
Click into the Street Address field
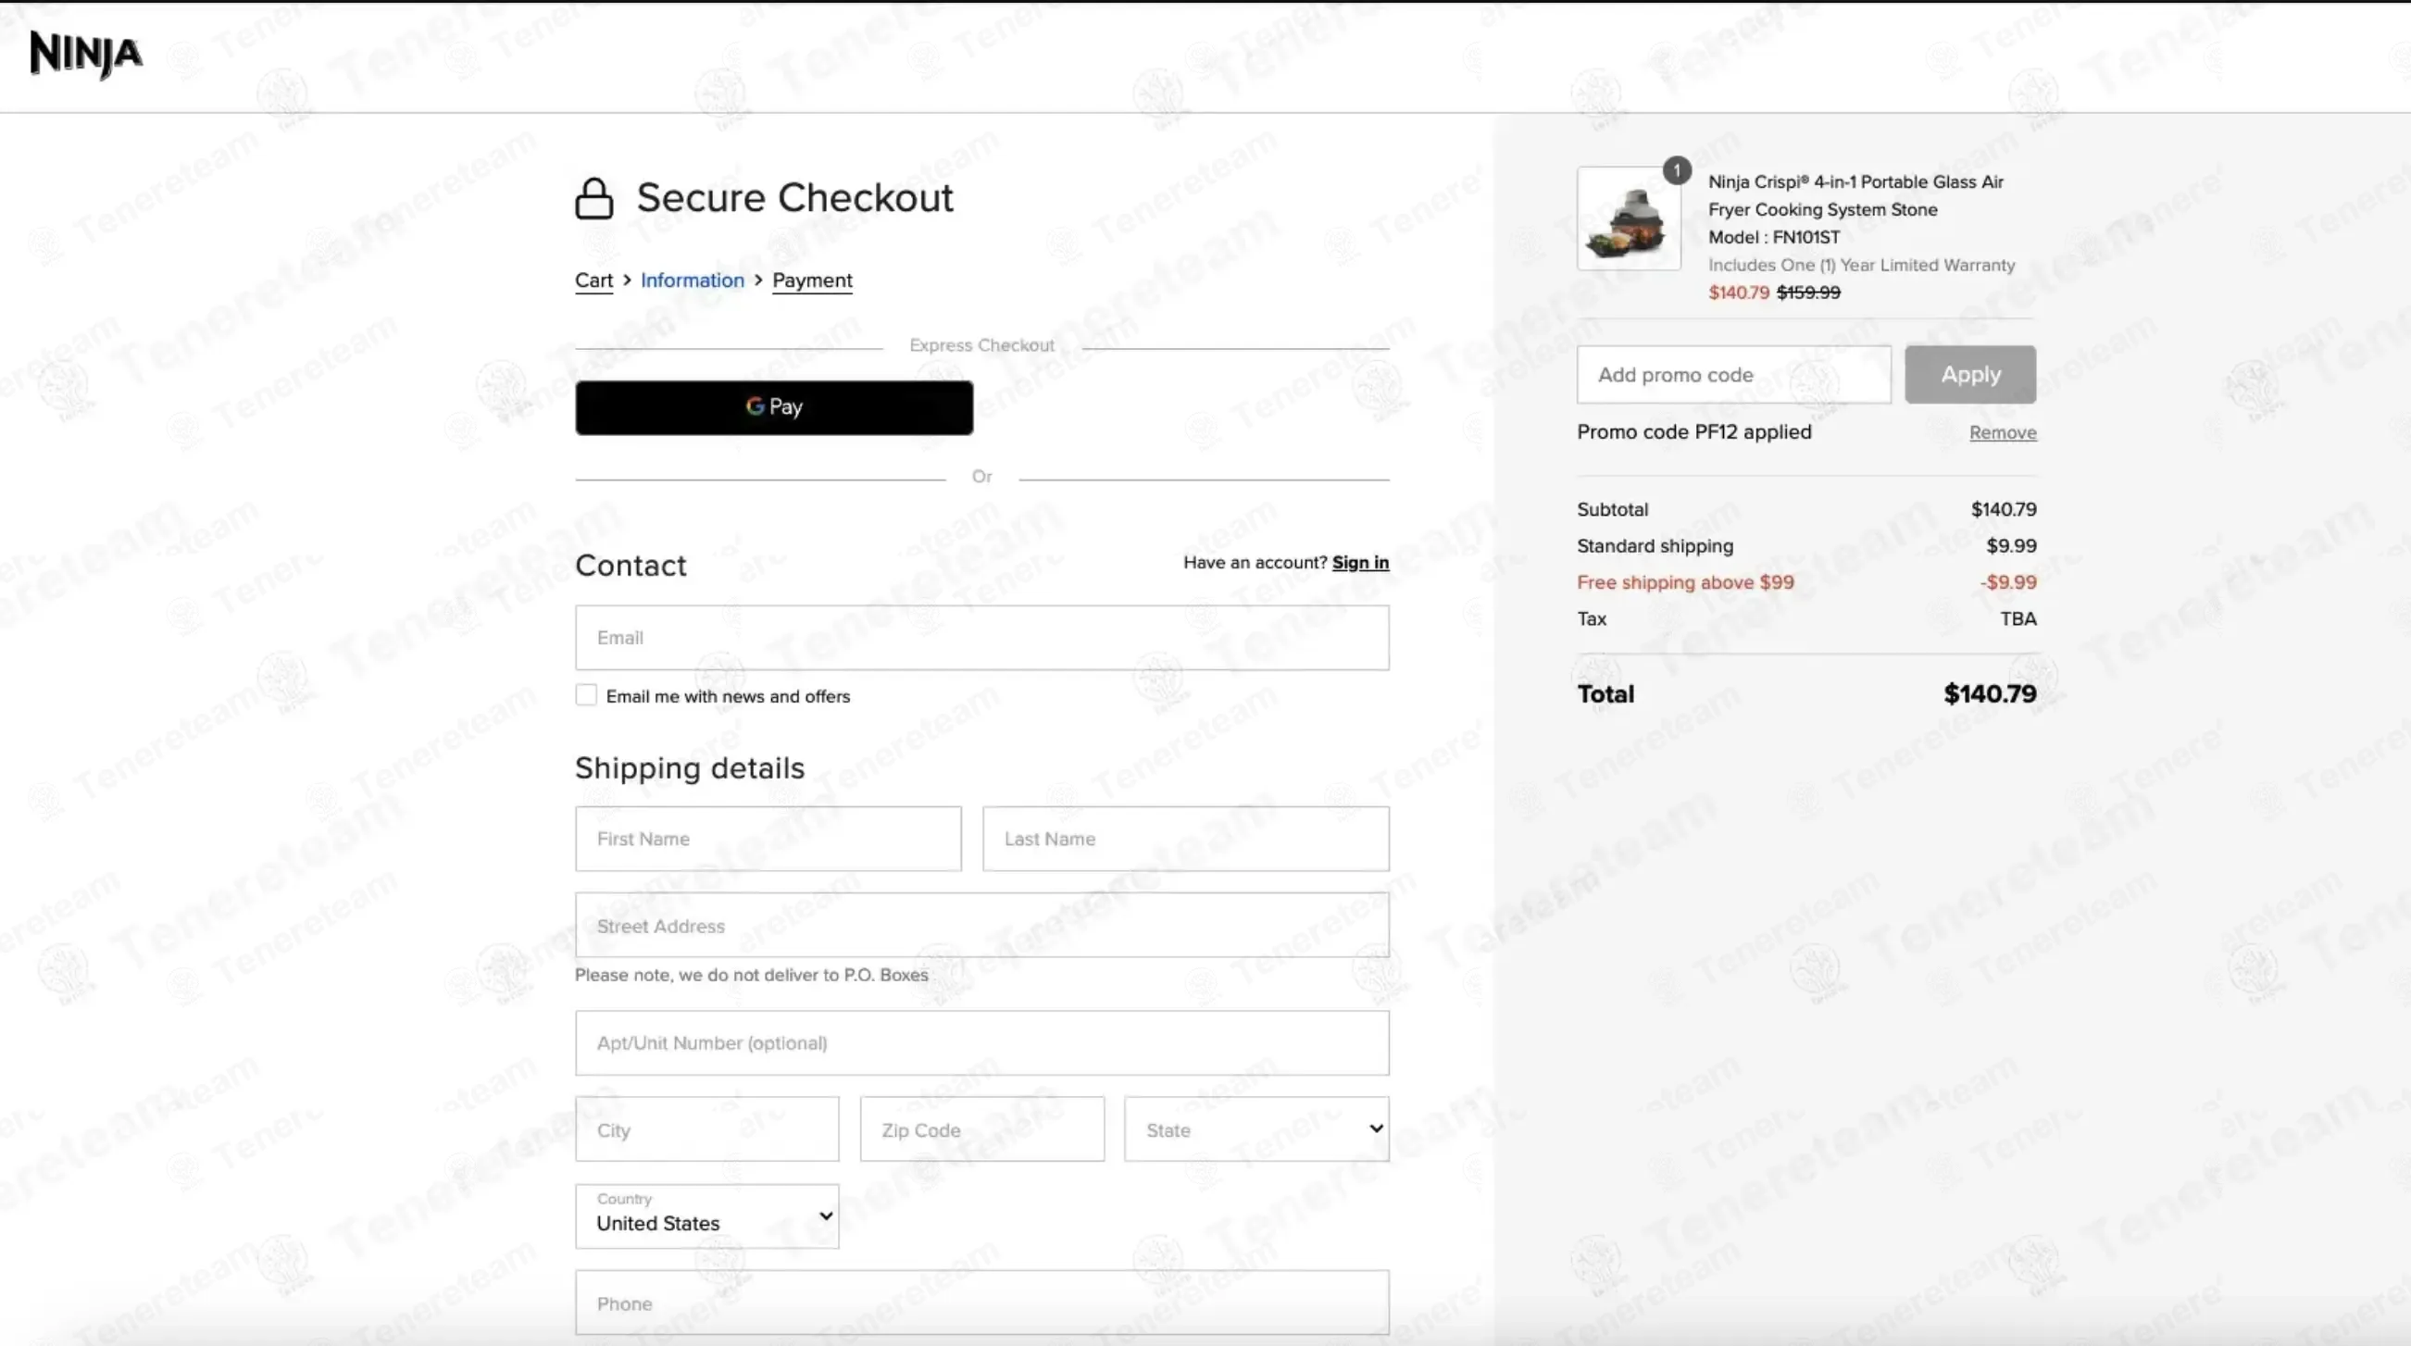[981, 926]
